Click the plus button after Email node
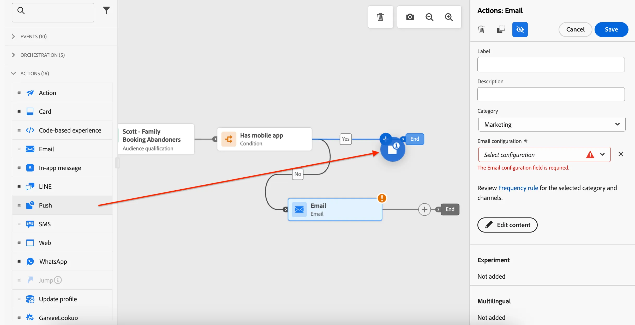This screenshot has height=325, width=635. [x=424, y=209]
